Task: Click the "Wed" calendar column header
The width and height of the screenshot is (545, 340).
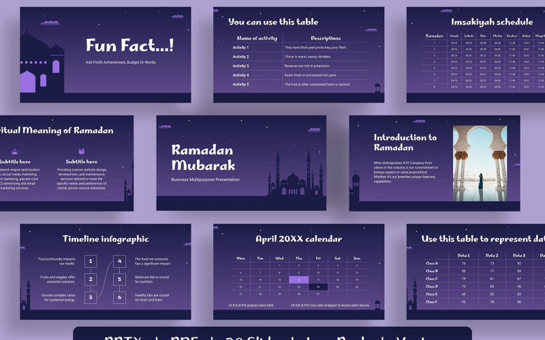Action: point(279,258)
